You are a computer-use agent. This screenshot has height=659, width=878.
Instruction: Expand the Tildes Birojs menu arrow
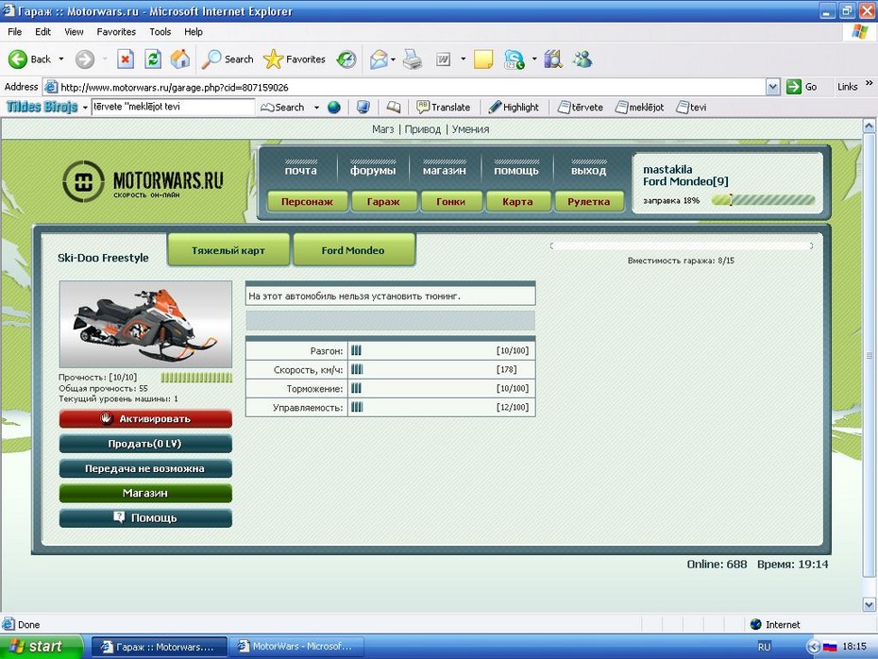pyautogui.click(x=85, y=108)
